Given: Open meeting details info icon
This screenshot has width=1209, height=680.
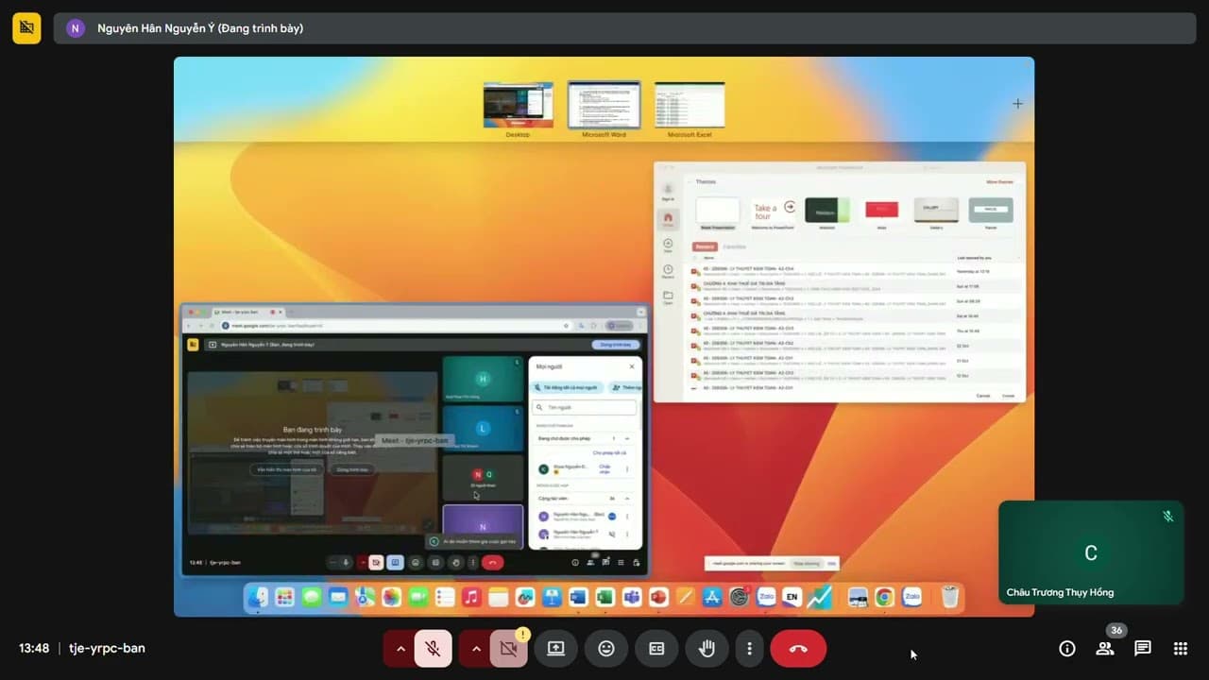Looking at the screenshot, I should 1067,648.
